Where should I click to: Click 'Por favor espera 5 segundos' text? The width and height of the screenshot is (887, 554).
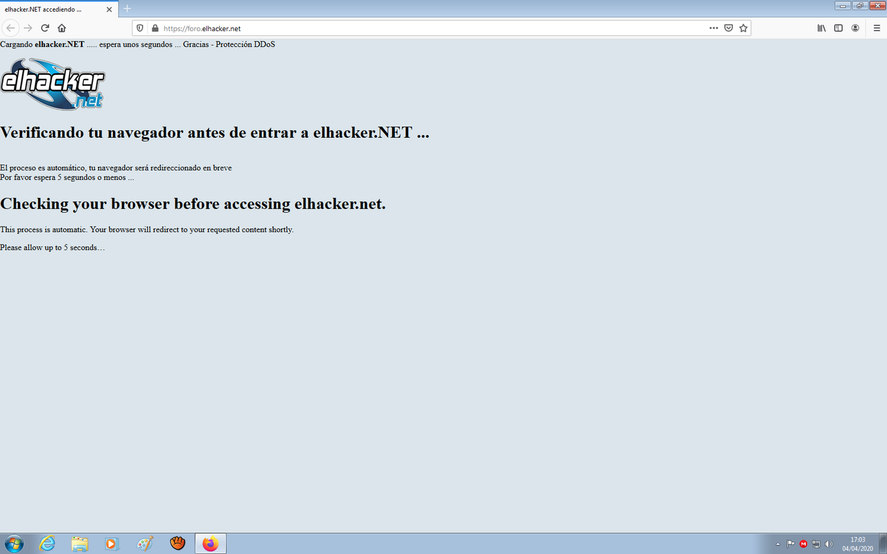tap(67, 177)
